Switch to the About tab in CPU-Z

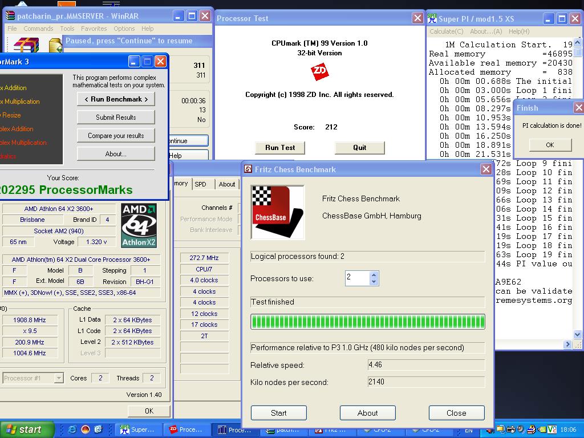227,184
